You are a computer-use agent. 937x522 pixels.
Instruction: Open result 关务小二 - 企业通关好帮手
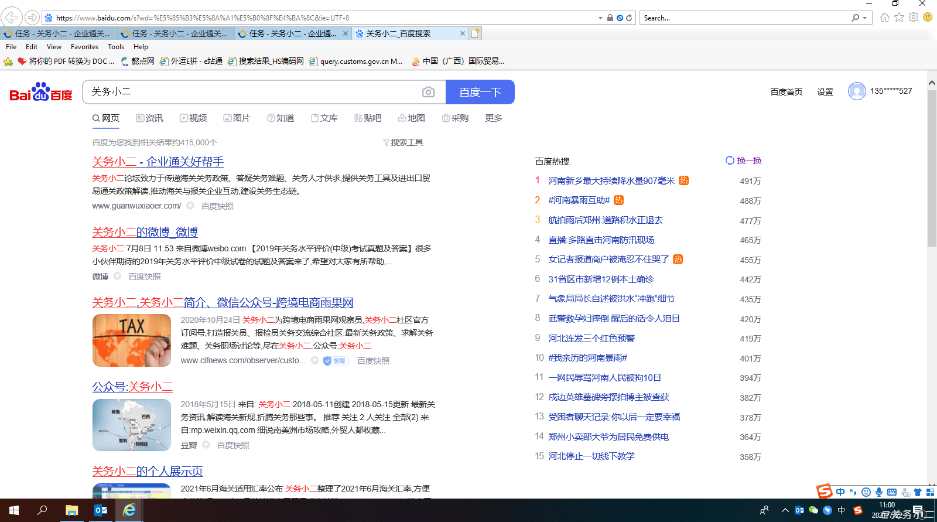coord(158,162)
